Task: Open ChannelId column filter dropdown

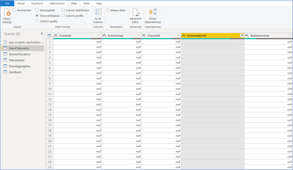Action: [178, 35]
